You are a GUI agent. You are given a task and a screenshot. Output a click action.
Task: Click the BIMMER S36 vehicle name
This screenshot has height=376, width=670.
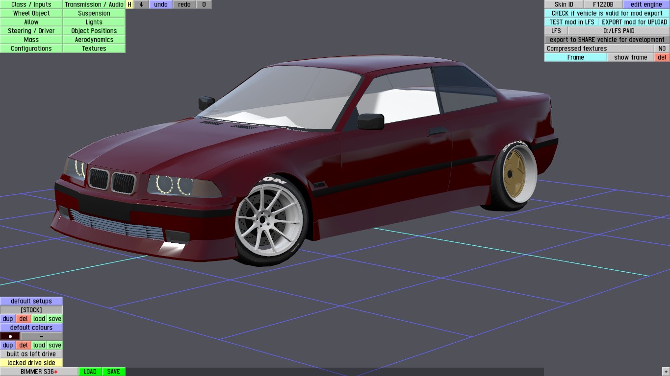(x=39, y=372)
